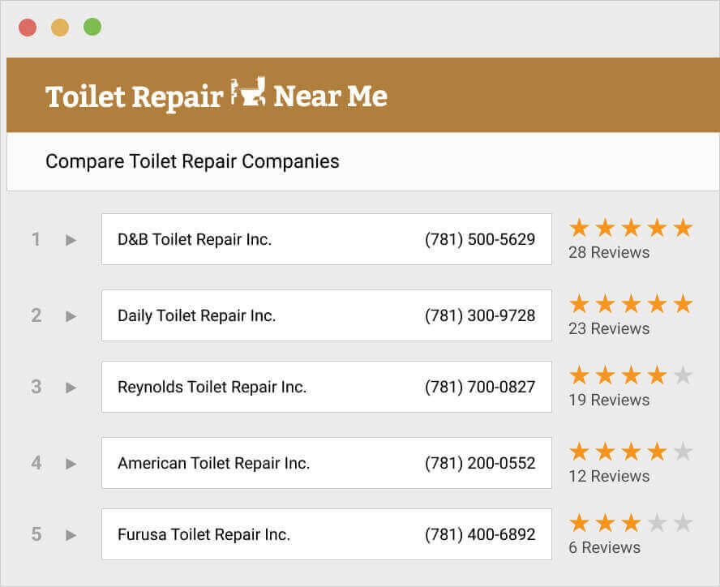Call Daily Toilet Repair at (781) 300-9728
Screen dimensions: 720x587
click(x=479, y=315)
